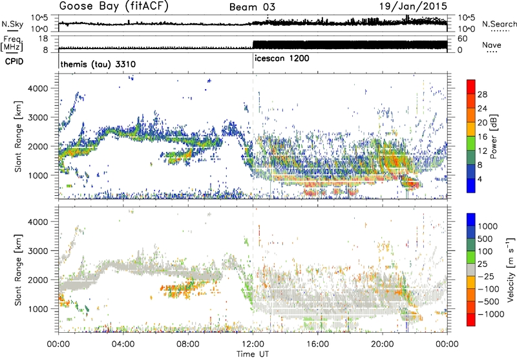Click the blue top of the velocity colorbar
This screenshot has width=517, height=358.
click(x=471, y=220)
